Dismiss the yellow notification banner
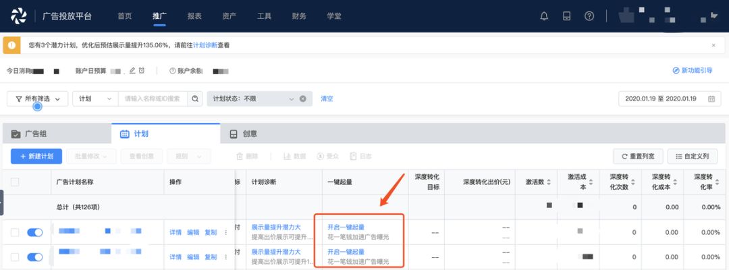The image size is (729, 270). point(713,45)
